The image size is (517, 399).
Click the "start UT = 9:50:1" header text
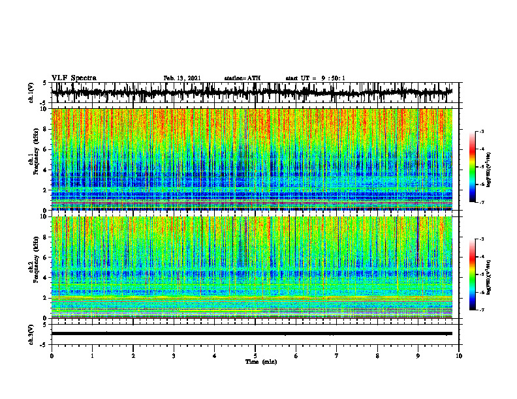pyautogui.click(x=315, y=78)
